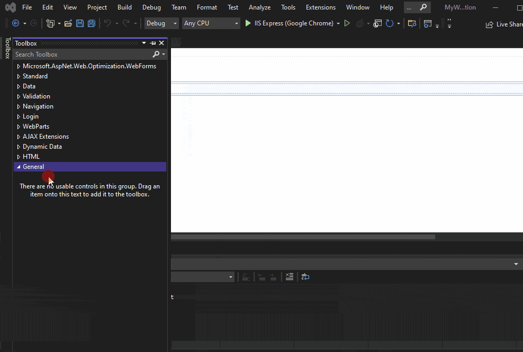Image resolution: width=523 pixels, height=352 pixels.
Task: Click the clear all lines icon
Action: pyautogui.click(x=290, y=277)
